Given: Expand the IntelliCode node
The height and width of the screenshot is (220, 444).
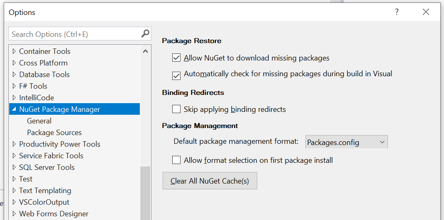Looking at the screenshot, I should point(15,97).
